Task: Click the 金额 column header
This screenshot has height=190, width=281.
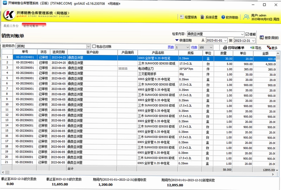Action: coord(265,54)
